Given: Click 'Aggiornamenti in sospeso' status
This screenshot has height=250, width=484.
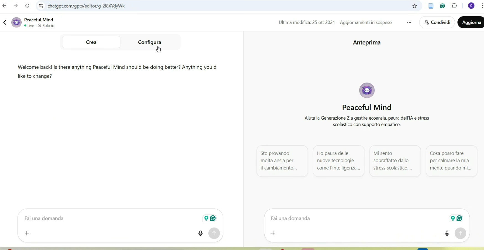Looking at the screenshot, I should point(366,22).
